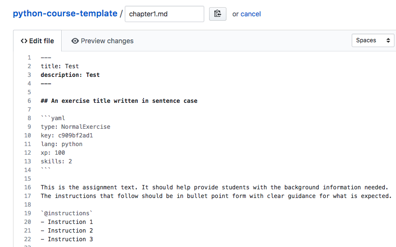This screenshot has height=247, width=396.
Task: Click the eye icon on Preview changes
Action: click(75, 41)
